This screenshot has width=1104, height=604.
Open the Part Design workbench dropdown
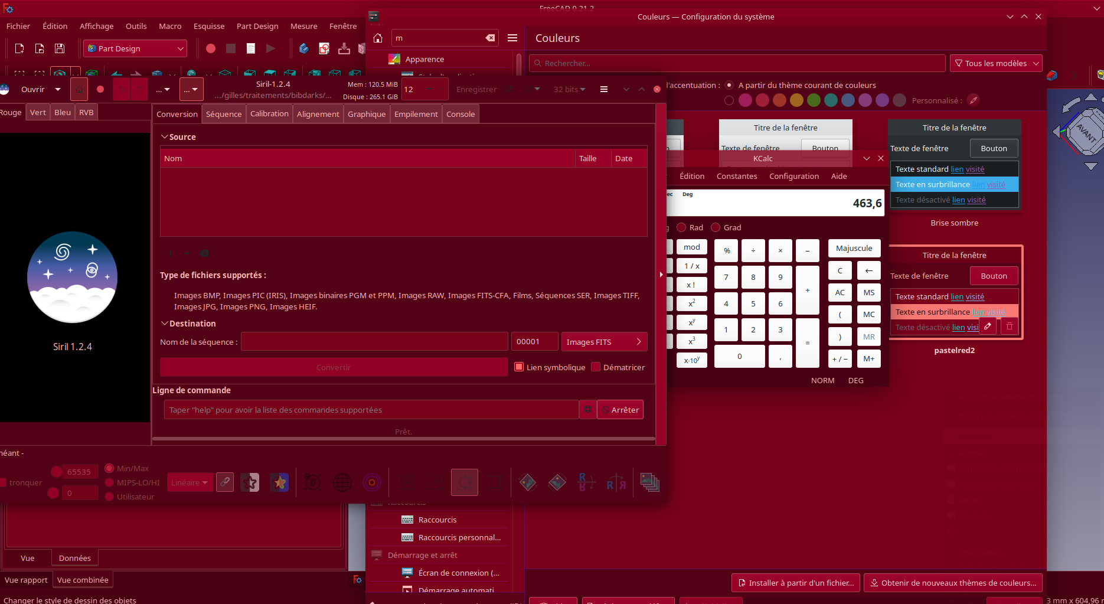click(x=135, y=48)
